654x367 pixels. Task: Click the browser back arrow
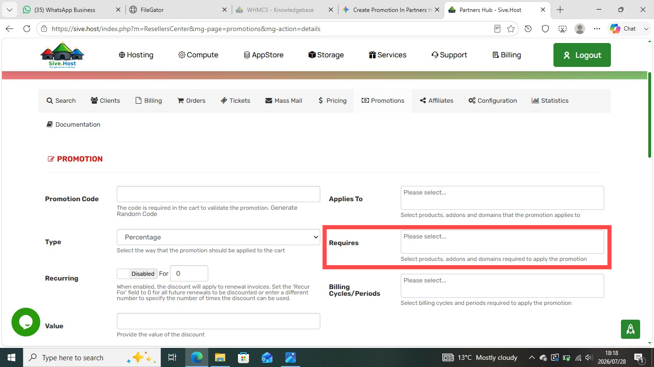10,29
